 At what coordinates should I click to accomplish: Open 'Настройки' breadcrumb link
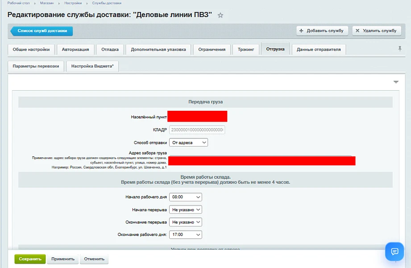73,3
